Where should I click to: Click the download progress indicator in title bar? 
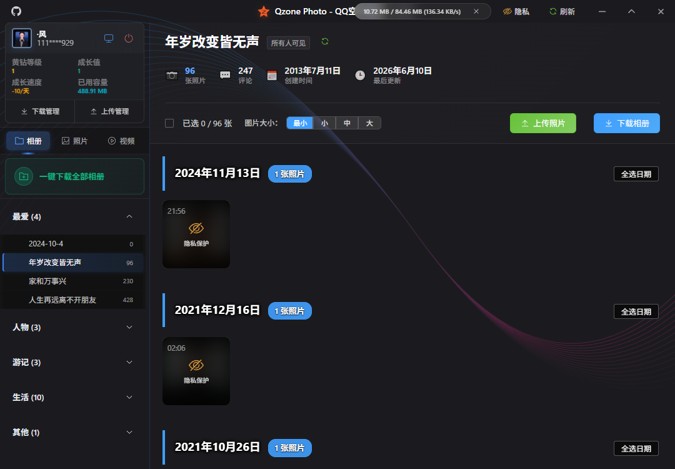pos(422,12)
